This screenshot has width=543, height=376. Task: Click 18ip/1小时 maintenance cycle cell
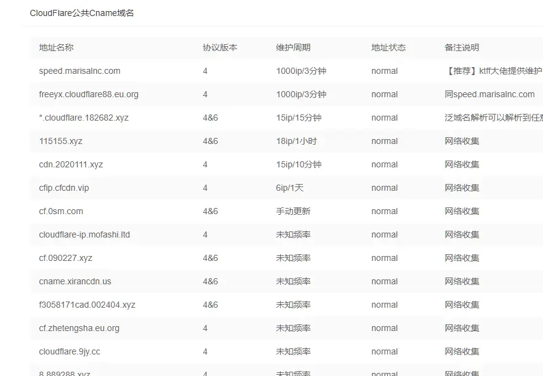click(297, 142)
